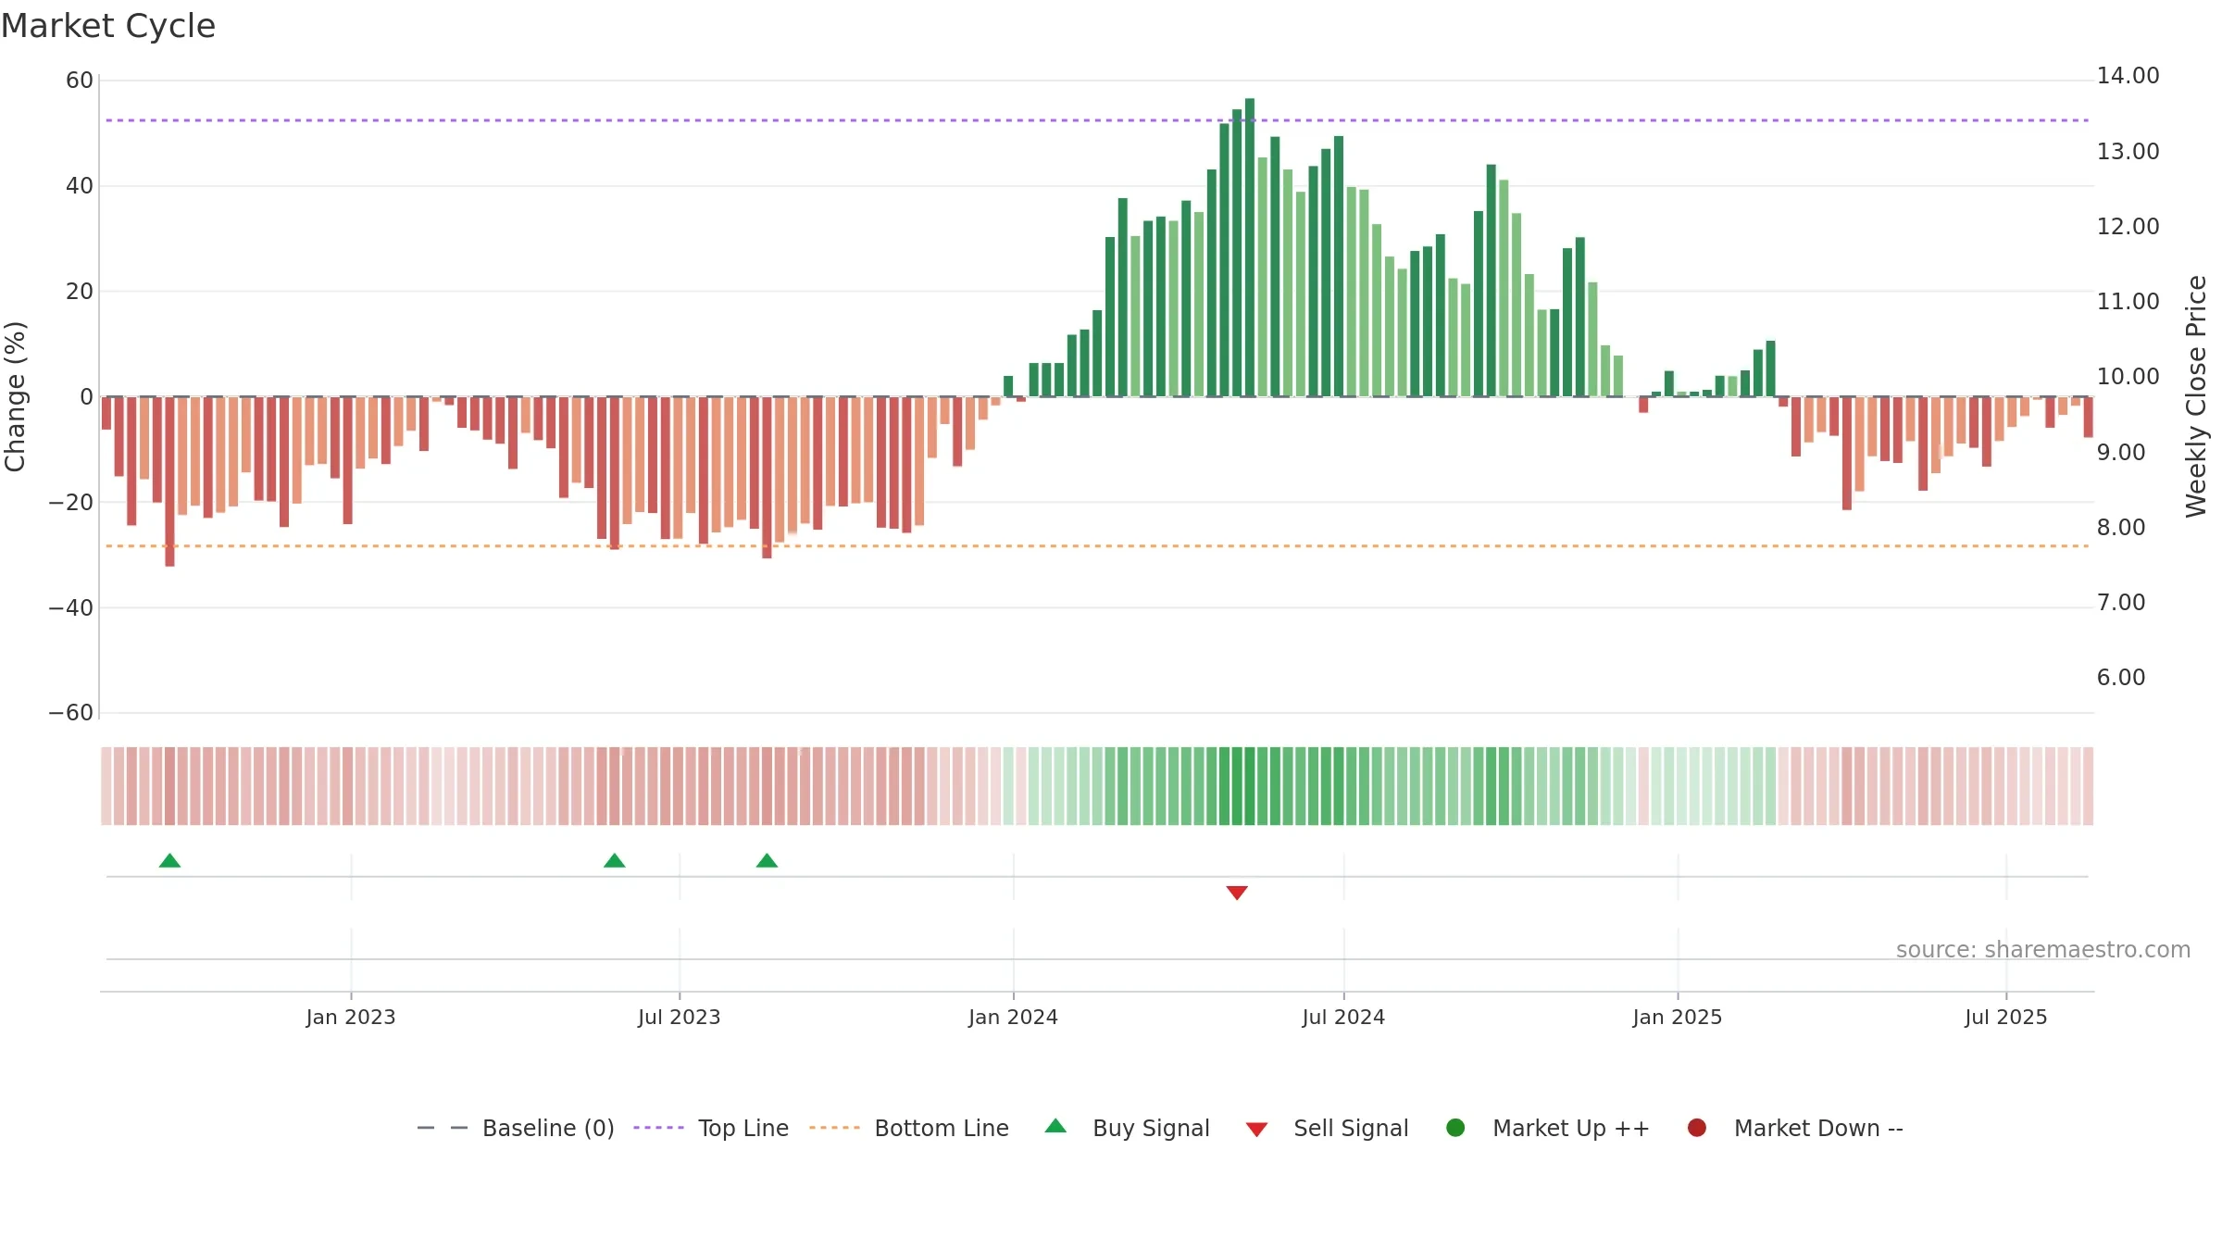This screenshot has height=1250, width=2222.
Task: Click the first pale red cell in heatmap strip
Action: 106,786
